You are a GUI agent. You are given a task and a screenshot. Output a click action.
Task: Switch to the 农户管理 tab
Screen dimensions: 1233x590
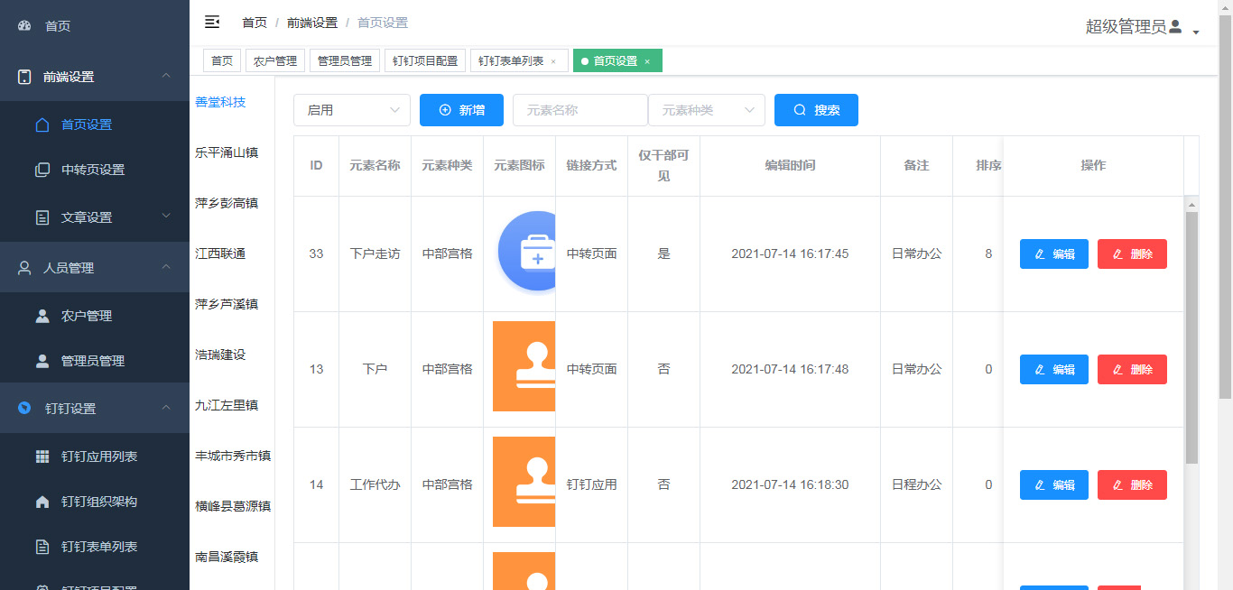click(275, 60)
